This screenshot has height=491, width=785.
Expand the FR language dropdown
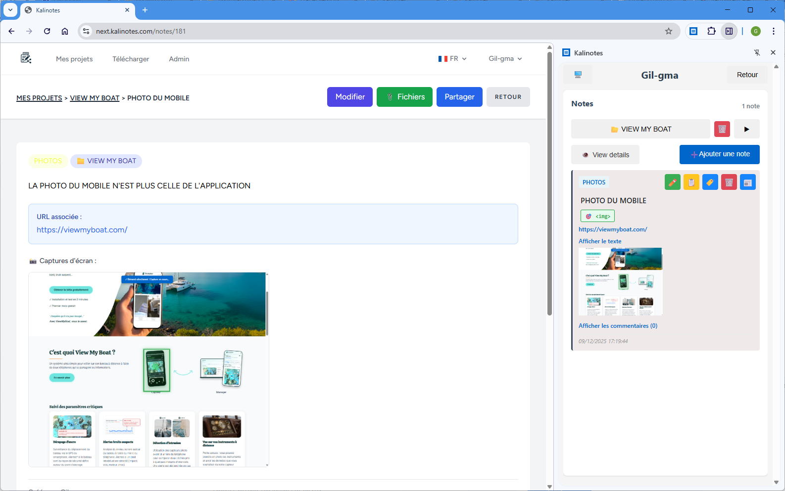point(452,58)
